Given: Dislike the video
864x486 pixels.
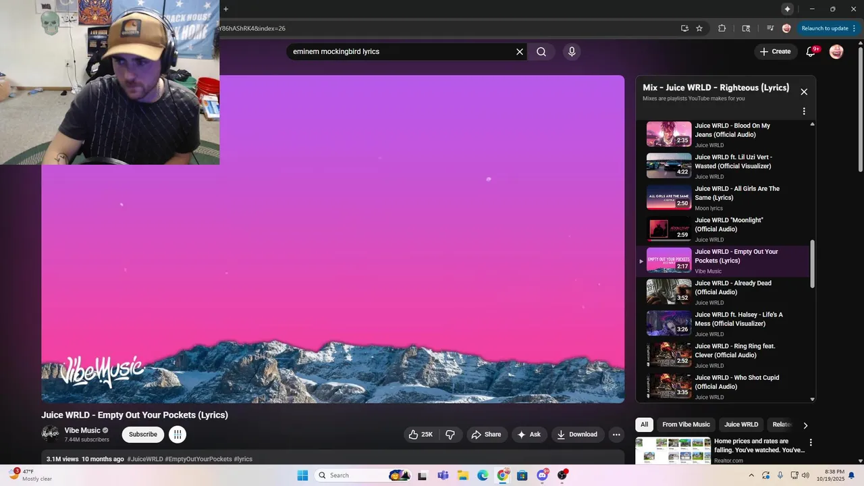Looking at the screenshot, I should click(450, 435).
